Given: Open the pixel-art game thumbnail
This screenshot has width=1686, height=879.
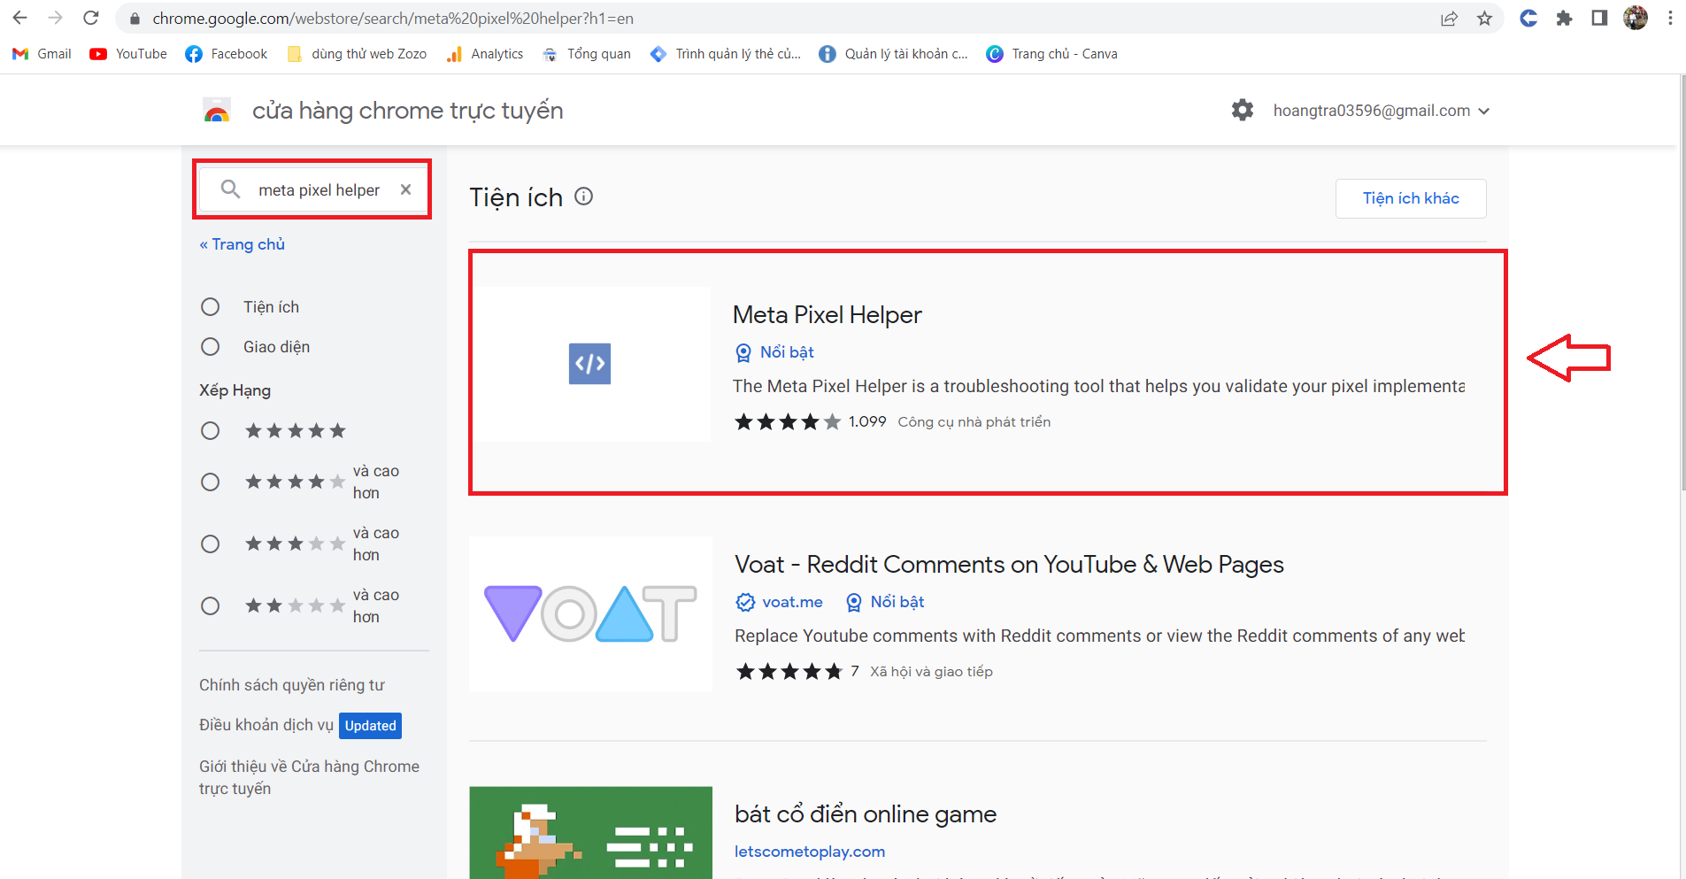Looking at the screenshot, I should click(590, 832).
